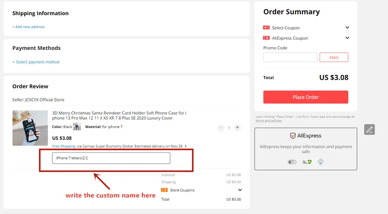Click the round blue security badge icon

click(x=321, y=162)
